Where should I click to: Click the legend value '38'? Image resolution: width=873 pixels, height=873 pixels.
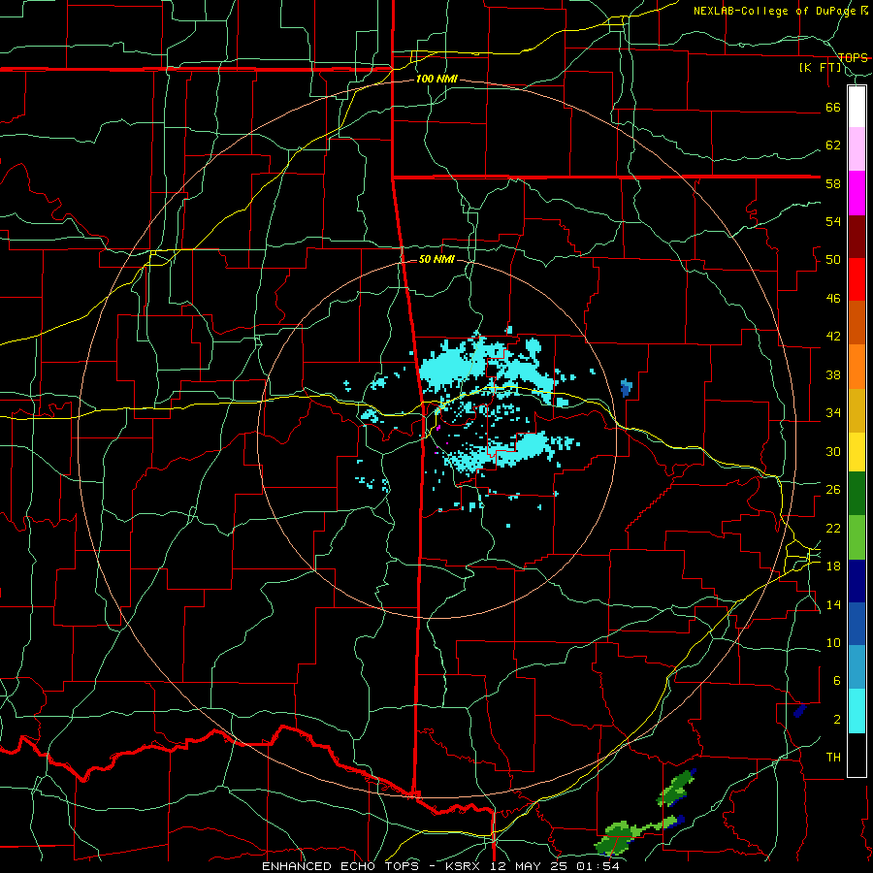(x=833, y=374)
